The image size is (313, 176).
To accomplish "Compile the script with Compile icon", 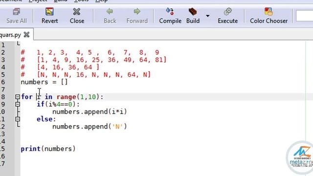I will pos(170,16).
